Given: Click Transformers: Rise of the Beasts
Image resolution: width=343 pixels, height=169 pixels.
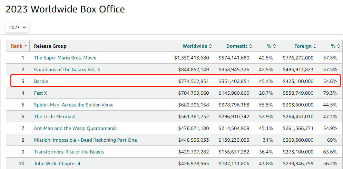Looking at the screenshot, I should click(69, 152).
